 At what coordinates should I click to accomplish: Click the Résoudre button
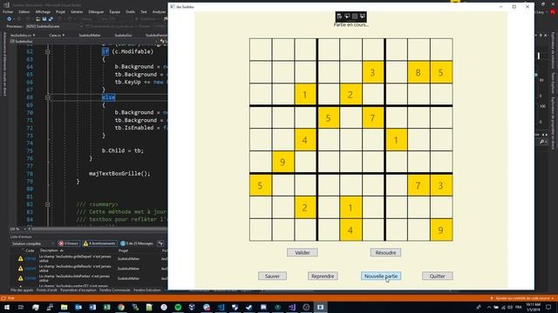click(385, 253)
